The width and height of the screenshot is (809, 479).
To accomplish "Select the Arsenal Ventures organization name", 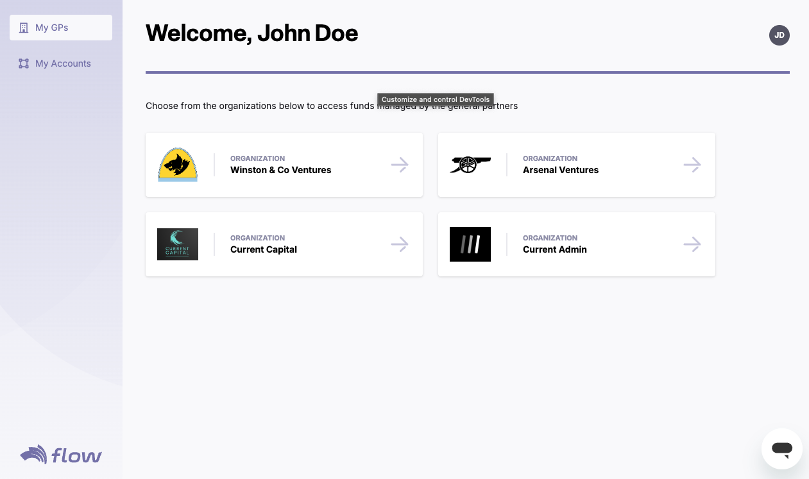I will pos(561,170).
